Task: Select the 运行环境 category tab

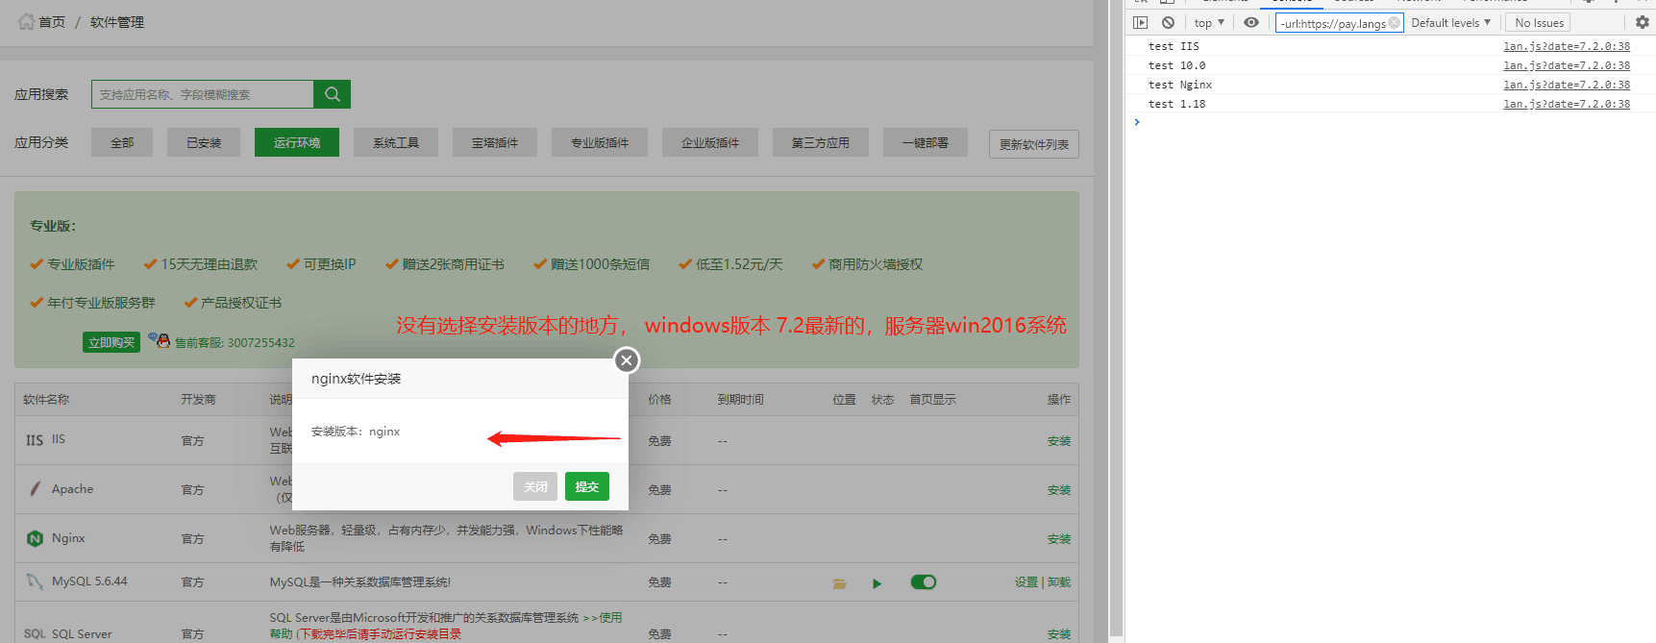Action: (297, 142)
